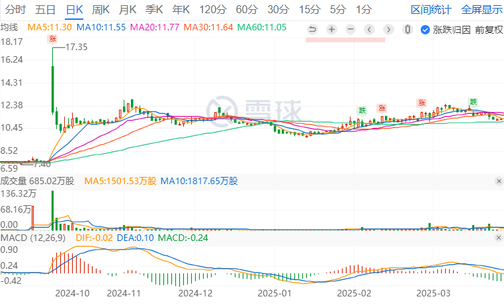Switch to the 60分 tab

[247, 10]
